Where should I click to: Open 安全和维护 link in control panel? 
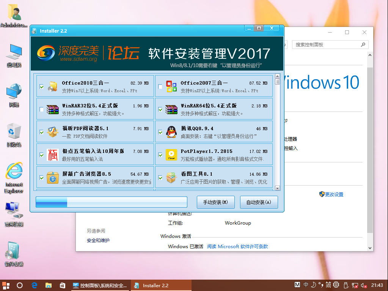click(98, 240)
